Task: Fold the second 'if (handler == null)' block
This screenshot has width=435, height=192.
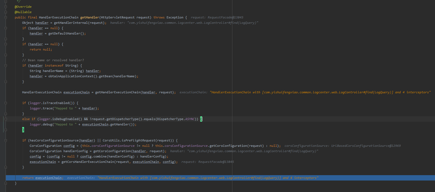Action: 6,44
